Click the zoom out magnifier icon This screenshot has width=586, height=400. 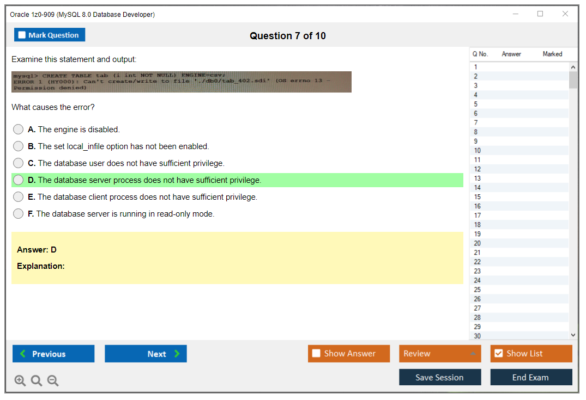tap(53, 381)
